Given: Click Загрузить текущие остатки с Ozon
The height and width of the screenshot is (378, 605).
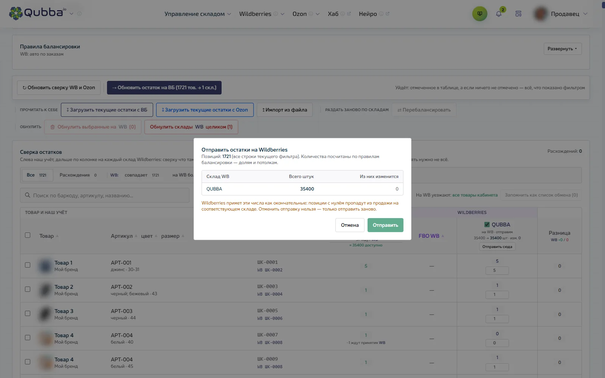Looking at the screenshot, I should tap(205, 110).
